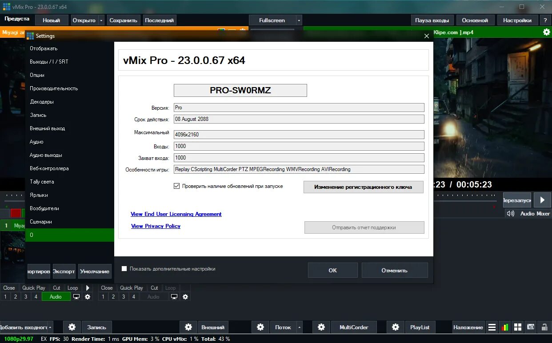Click the Новый preset button
552x343 pixels.
pos(51,20)
